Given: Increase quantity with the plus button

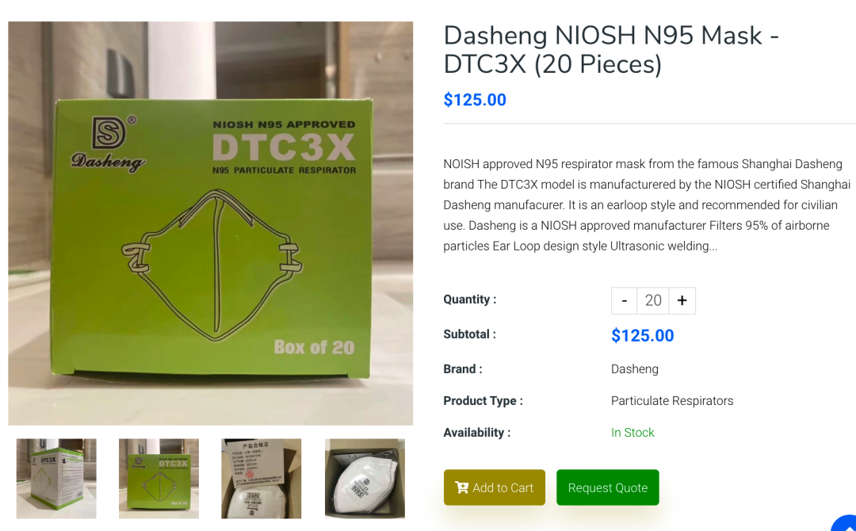Looking at the screenshot, I should [x=682, y=301].
